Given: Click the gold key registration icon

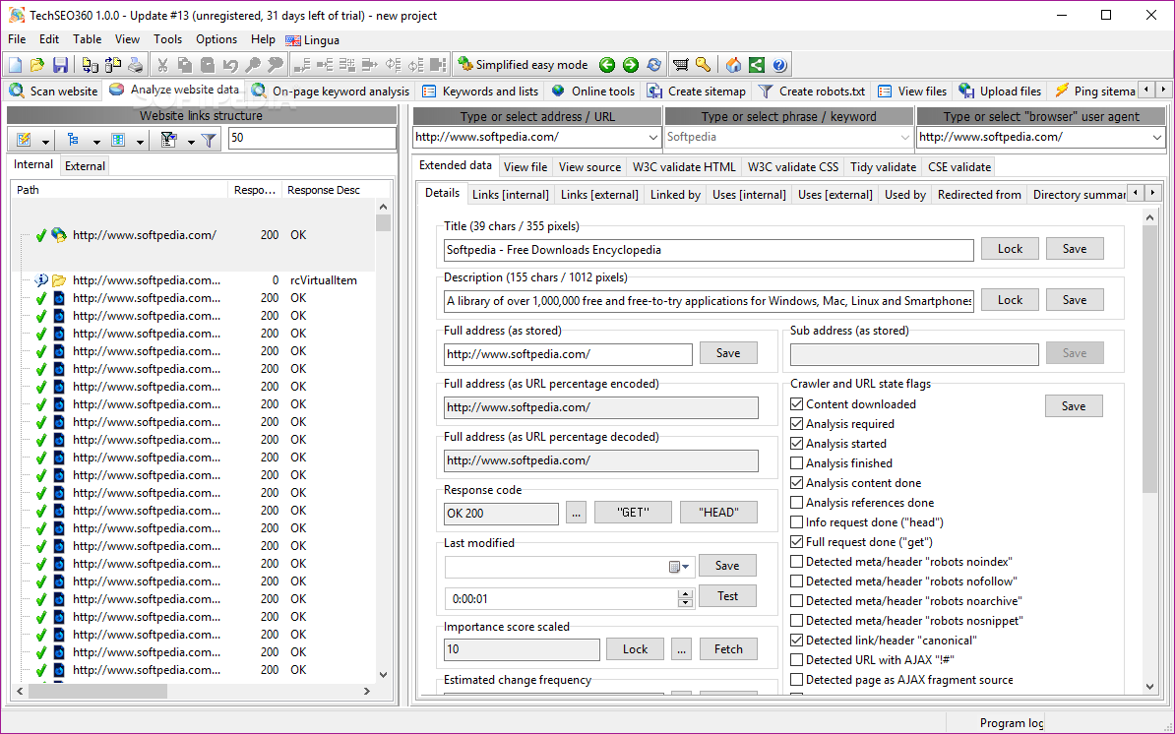Looking at the screenshot, I should 703,65.
